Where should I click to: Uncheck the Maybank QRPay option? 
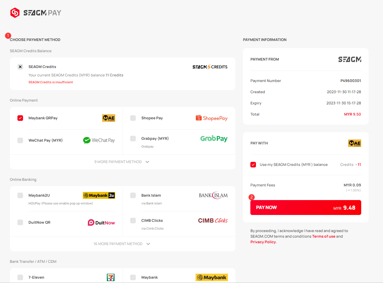(20, 118)
